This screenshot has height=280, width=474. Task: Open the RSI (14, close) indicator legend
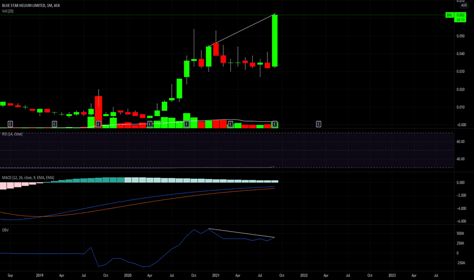[12, 134]
